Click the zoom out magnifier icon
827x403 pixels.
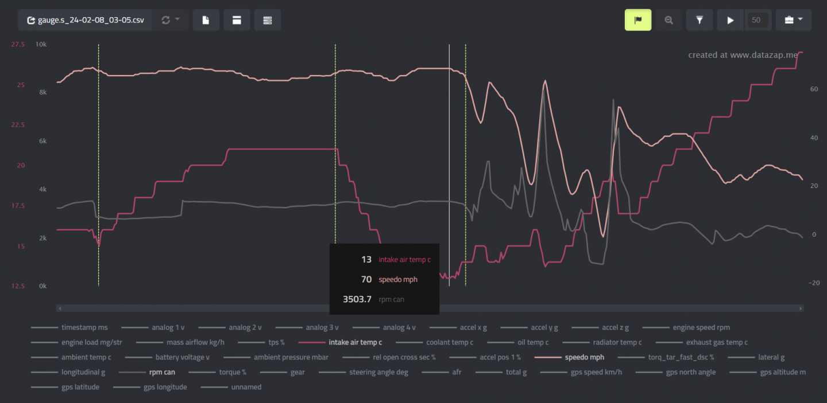coord(668,20)
